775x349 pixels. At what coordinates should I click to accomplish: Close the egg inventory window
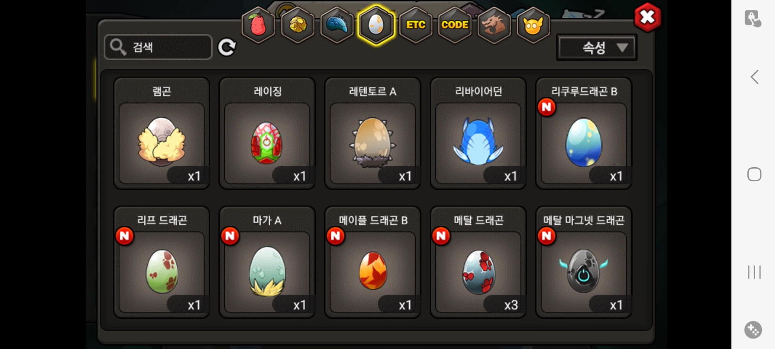(x=647, y=17)
